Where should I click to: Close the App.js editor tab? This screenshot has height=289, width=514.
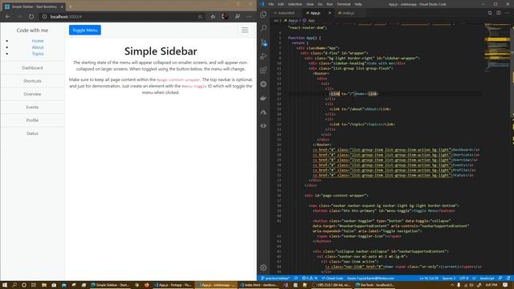[x=329, y=13]
